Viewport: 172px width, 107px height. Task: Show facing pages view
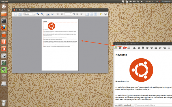91,14
